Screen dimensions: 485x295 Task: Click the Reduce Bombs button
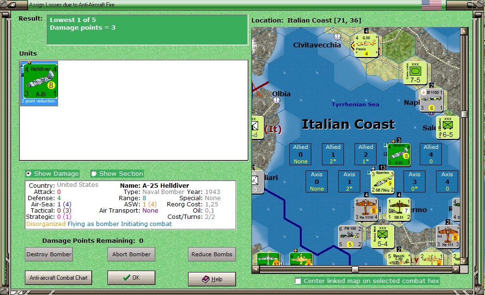(212, 254)
